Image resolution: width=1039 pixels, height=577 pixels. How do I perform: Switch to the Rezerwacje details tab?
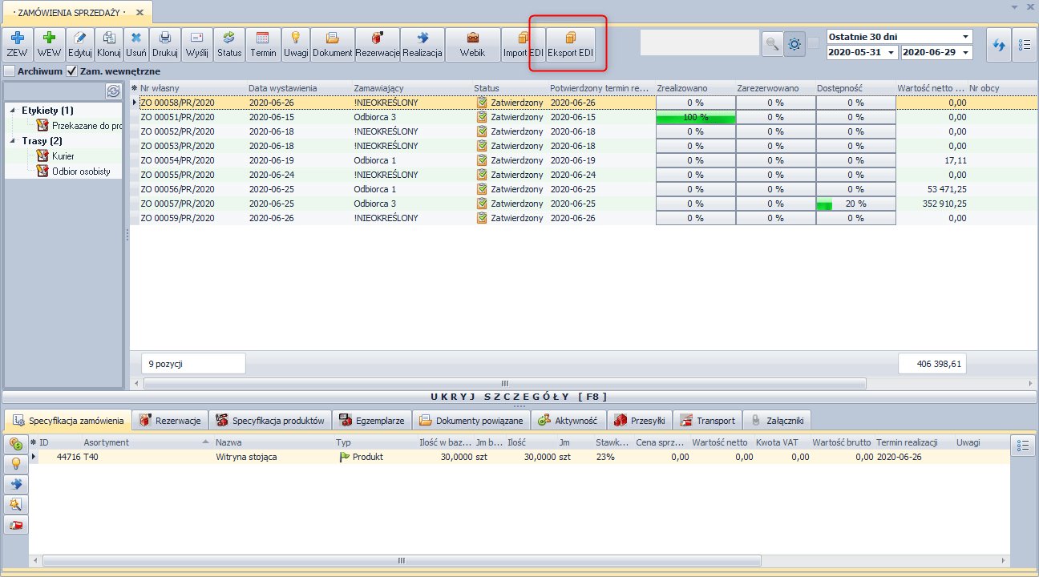(x=169, y=420)
